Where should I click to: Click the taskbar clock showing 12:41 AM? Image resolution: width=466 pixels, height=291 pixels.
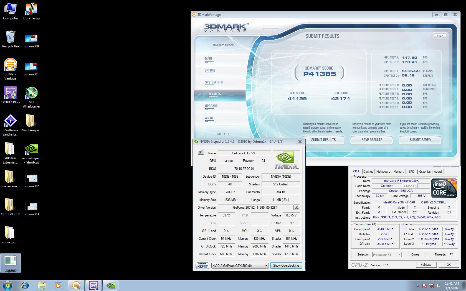click(x=452, y=286)
